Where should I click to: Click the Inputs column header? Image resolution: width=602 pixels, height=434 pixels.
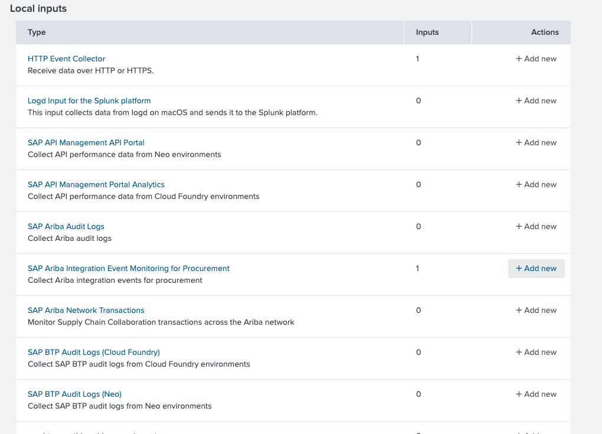(x=427, y=32)
